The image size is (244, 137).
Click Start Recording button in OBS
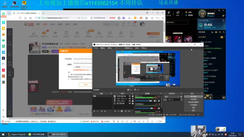193,100
